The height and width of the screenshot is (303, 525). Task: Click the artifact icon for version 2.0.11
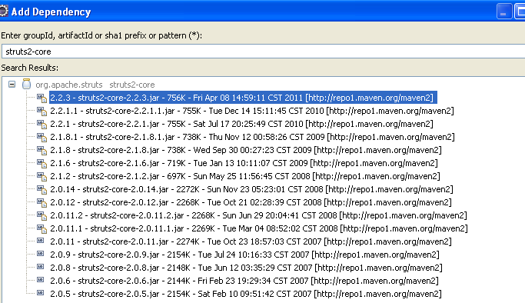[x=41, y=241]
